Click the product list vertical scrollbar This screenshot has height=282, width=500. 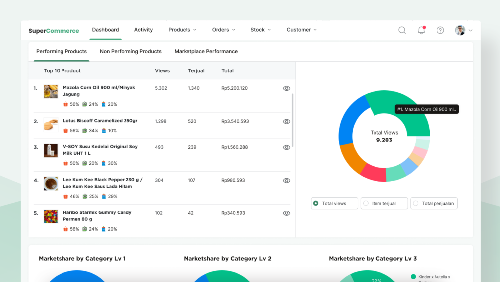293,120
